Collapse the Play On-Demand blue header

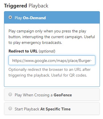click(52, 17)
